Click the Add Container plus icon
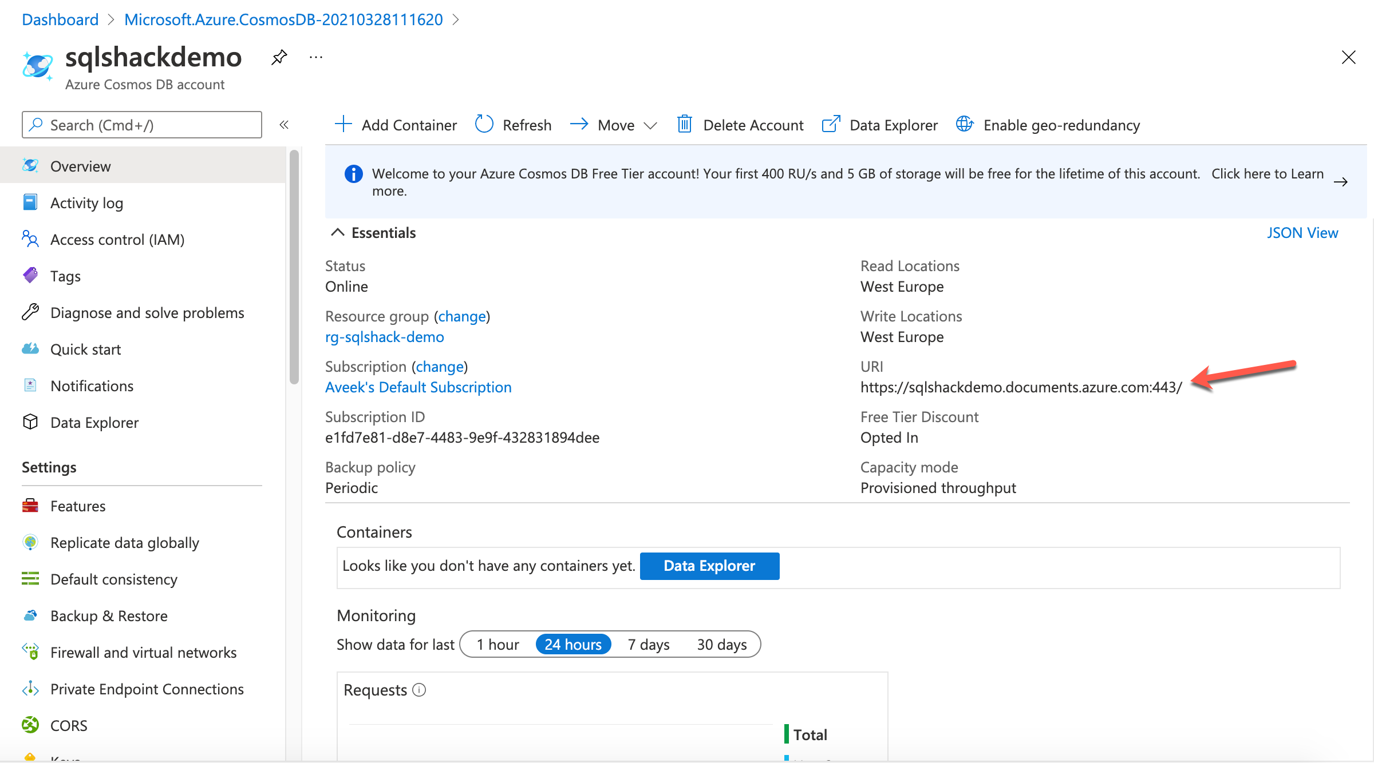This screenshot has width=1374, height=763. (343, 124)
